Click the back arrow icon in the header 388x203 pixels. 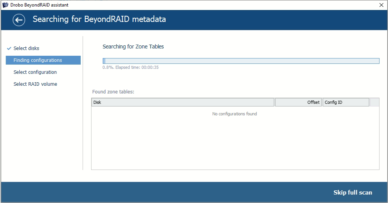tap(19, 20)
